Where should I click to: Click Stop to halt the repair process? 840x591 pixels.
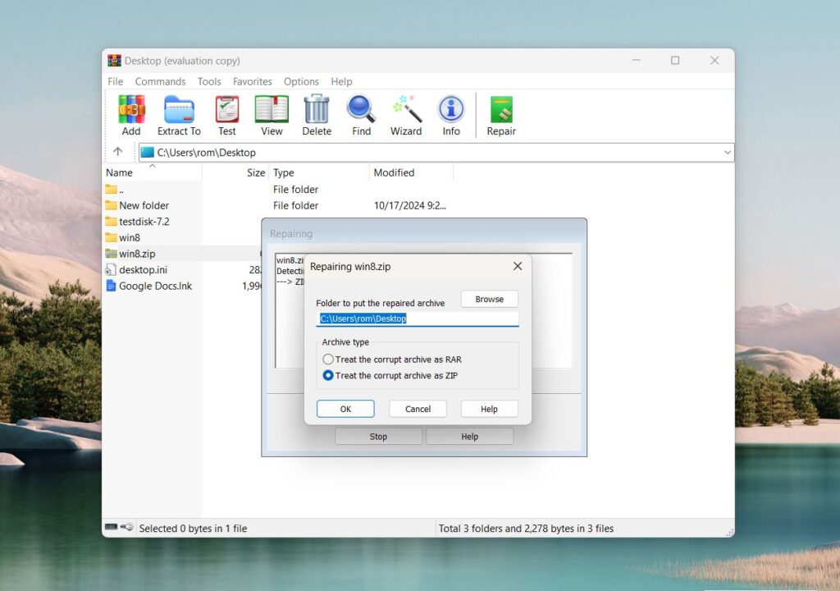click(377, 436)
